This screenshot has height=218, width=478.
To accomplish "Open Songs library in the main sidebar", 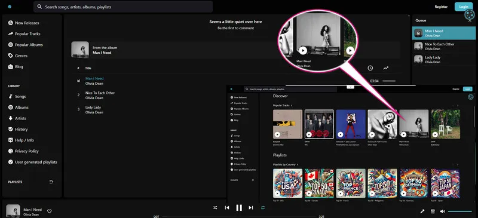I will tap(17, 96).
